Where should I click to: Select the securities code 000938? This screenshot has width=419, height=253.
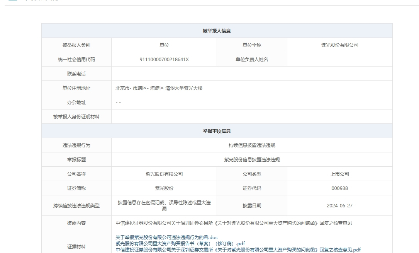click(339, 188)
